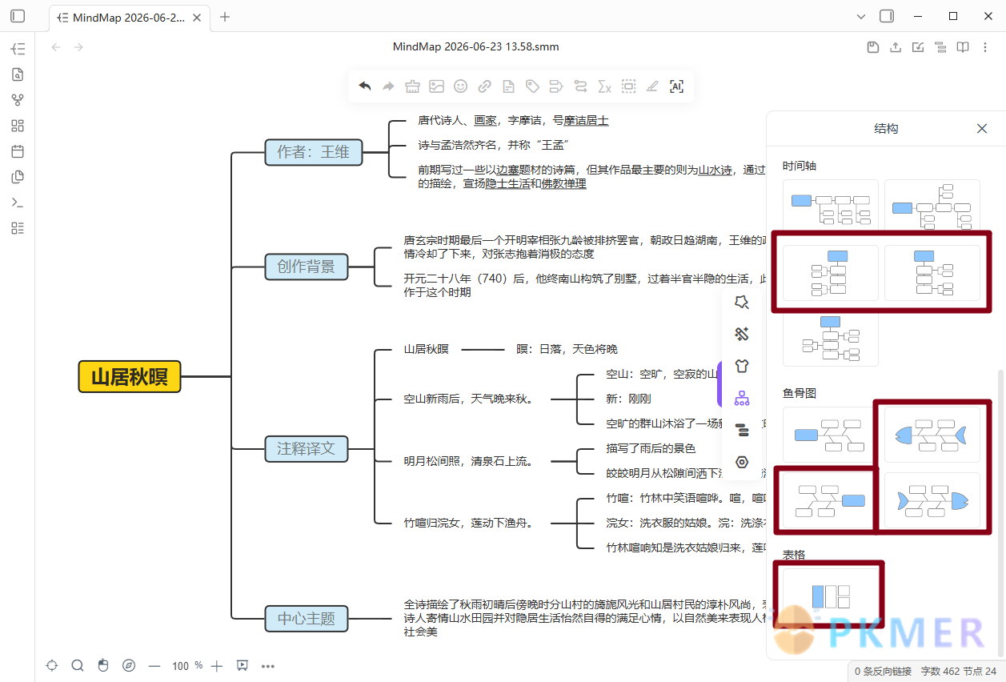Select the format painter brush tool

[x=412, y=86]
